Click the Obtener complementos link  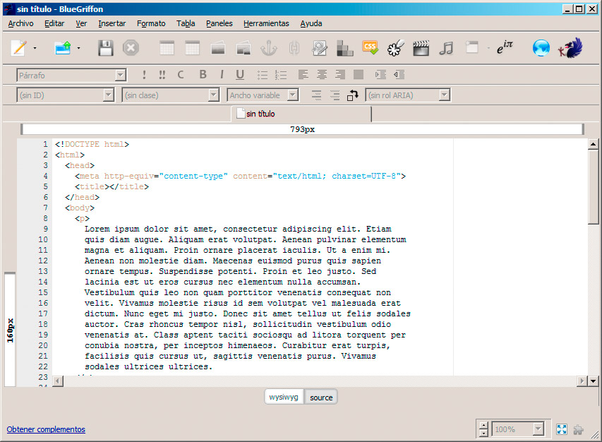click(x=46, y=429)
